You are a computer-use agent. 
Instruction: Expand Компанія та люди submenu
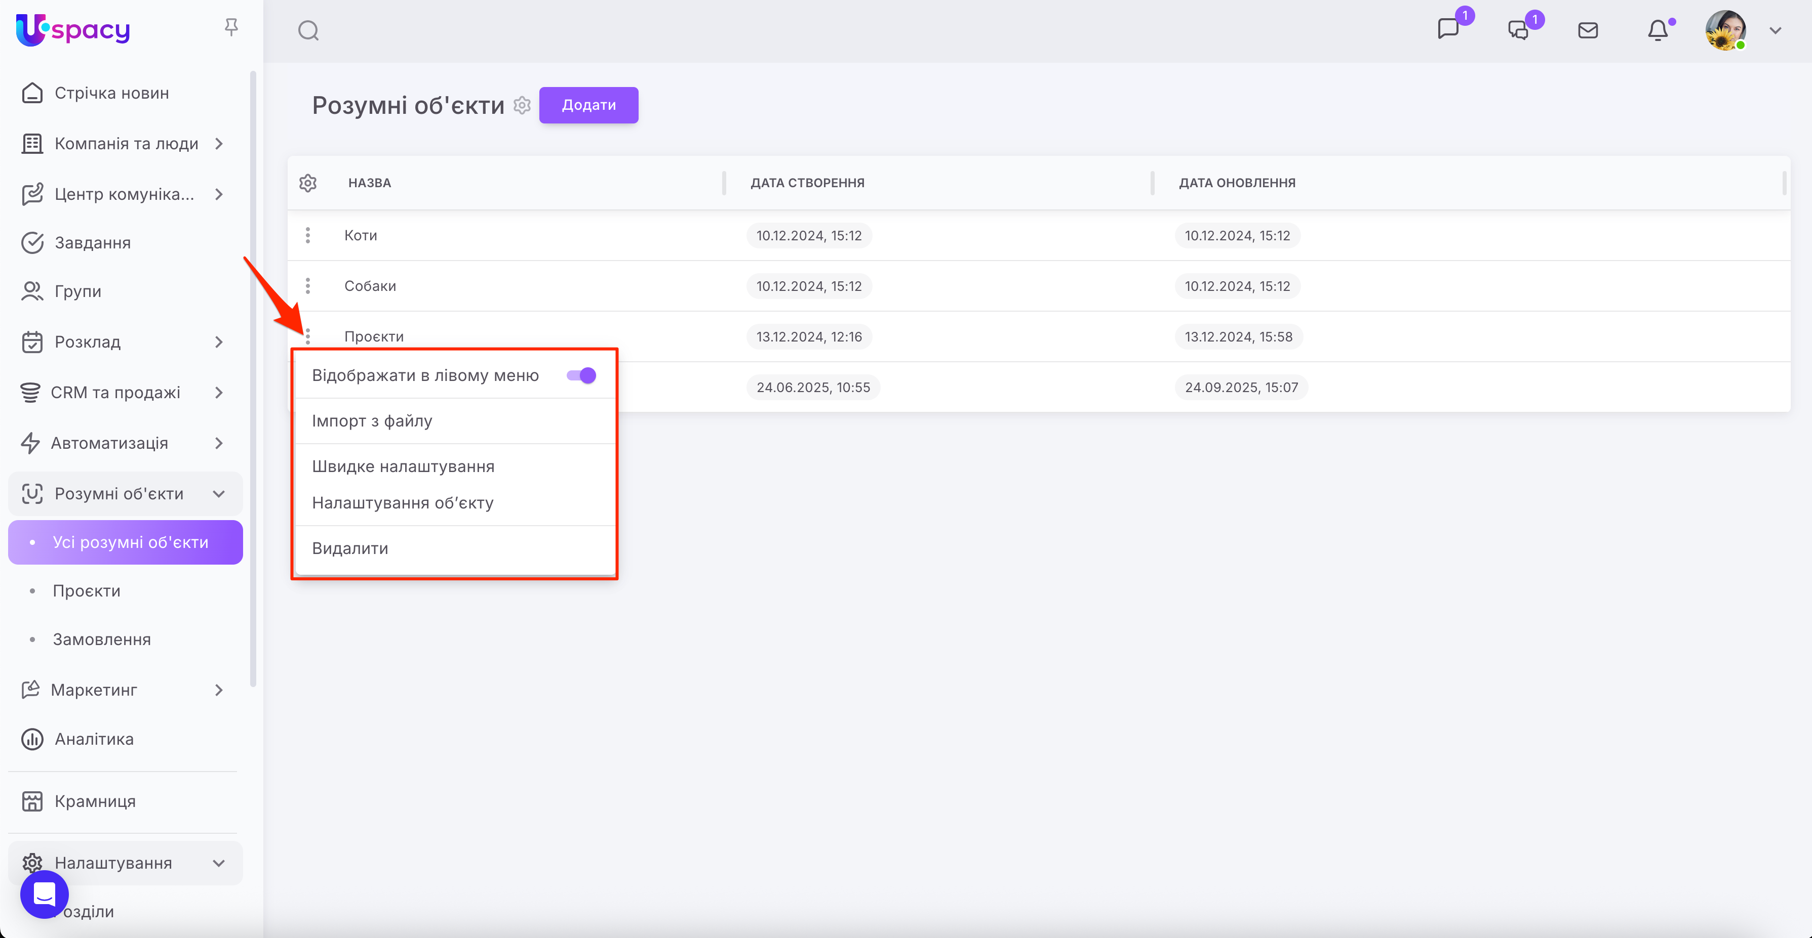[x=219, y=143]
